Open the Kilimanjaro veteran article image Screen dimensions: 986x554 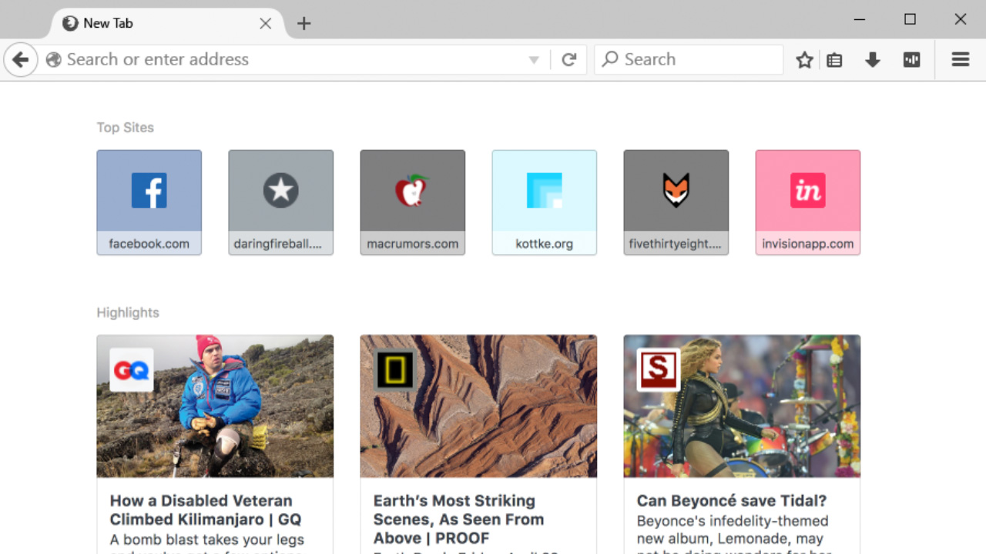click(x=215, y=406)
